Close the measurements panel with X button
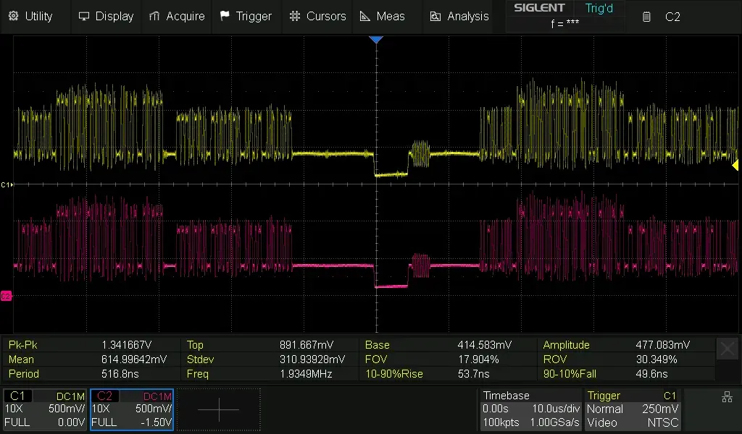Screen dimensions: 742x434 (727, 349)
